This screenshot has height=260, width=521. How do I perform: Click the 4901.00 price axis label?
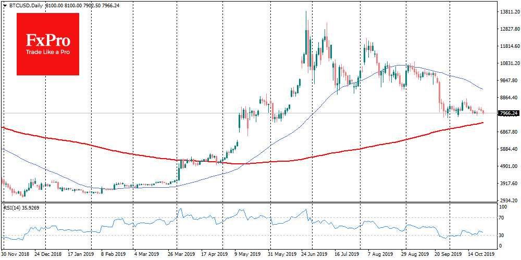[508, 166]
